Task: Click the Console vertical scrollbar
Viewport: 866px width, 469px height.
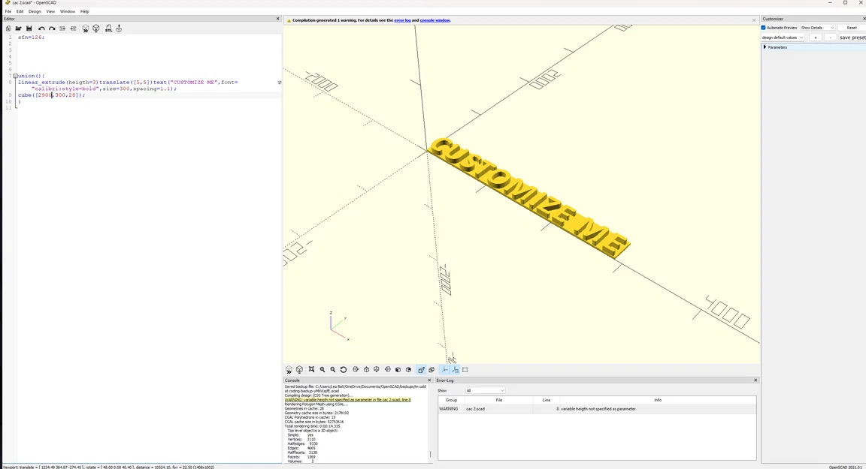Action: tap(430, 455)
